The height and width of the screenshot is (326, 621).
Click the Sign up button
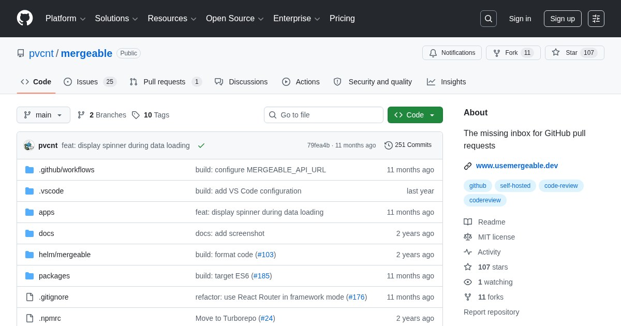point(563,19)
